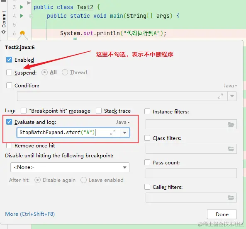
Task: Check Remove once hit option
Action: click(9, 146)
